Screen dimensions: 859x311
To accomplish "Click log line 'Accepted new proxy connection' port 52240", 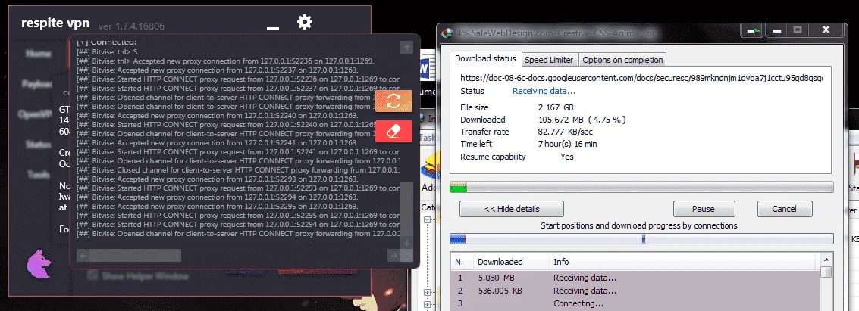I will [x=218, y=115].
